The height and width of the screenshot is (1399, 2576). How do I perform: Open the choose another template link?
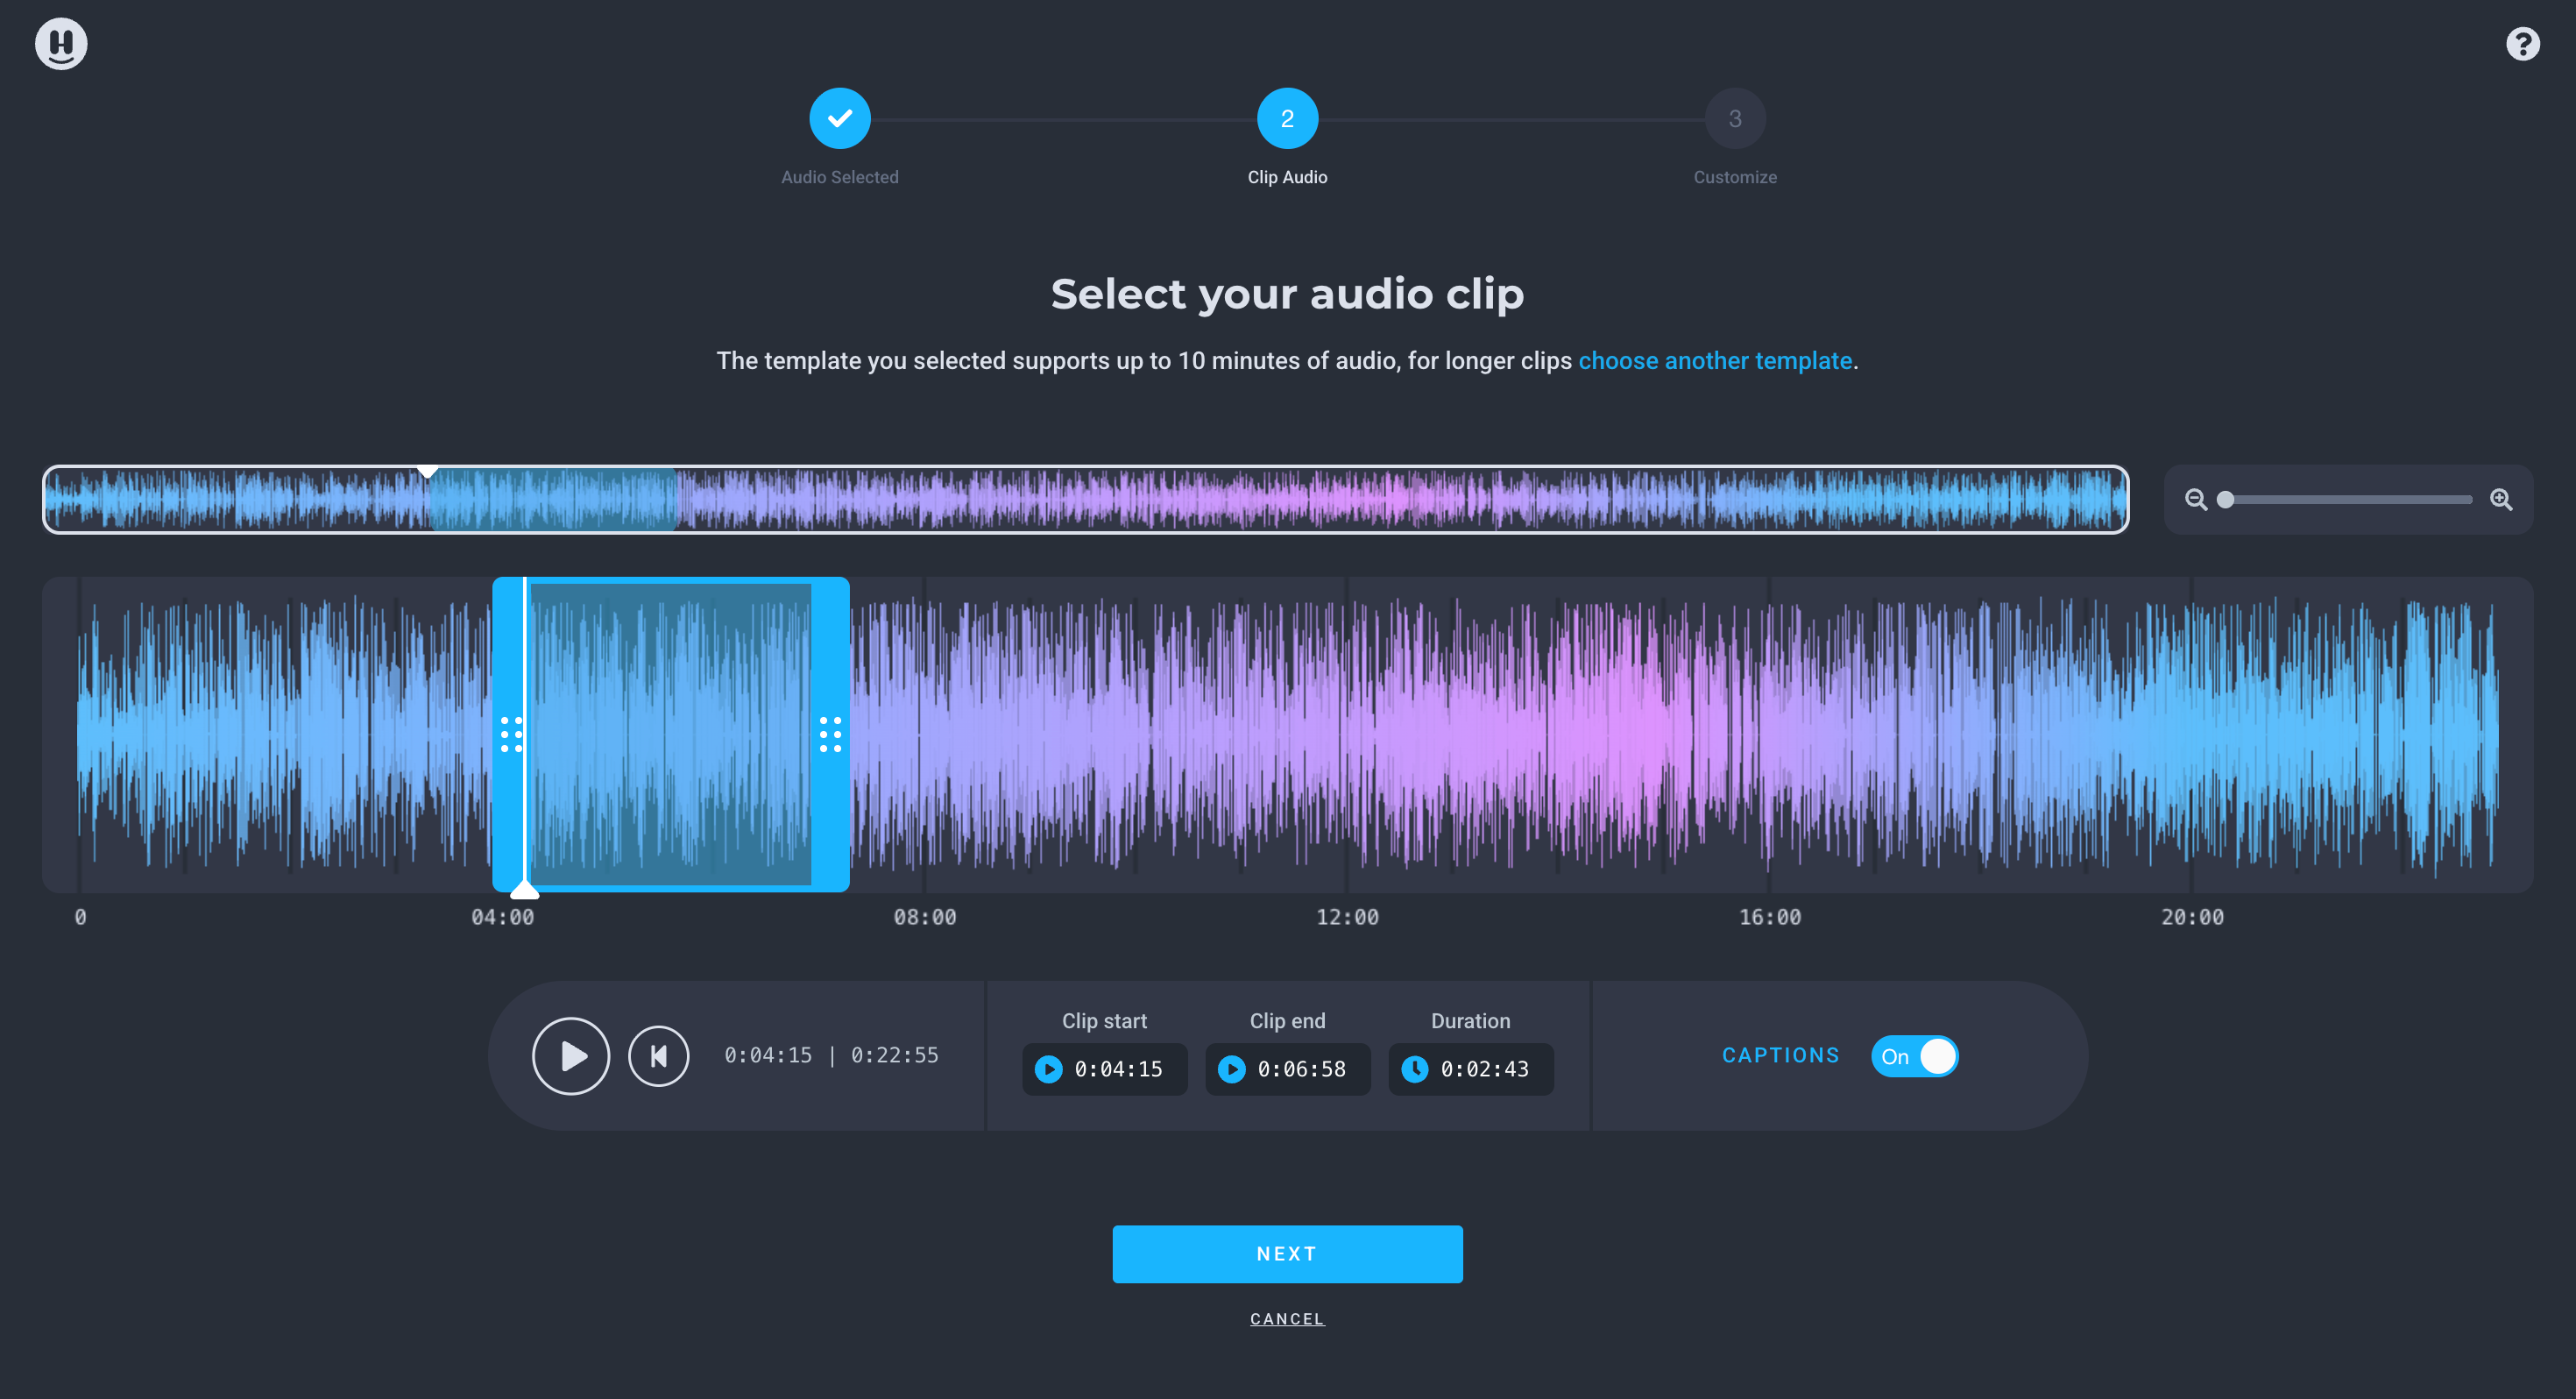[x=1715, y=360]
